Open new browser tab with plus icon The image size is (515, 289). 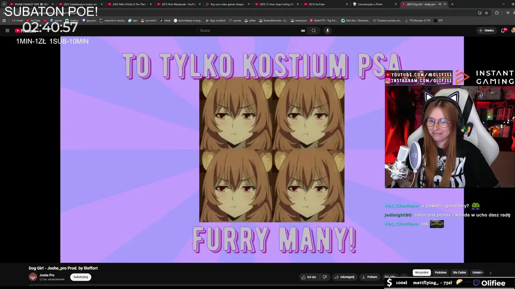pyautogui.click(x=452, y=4)
